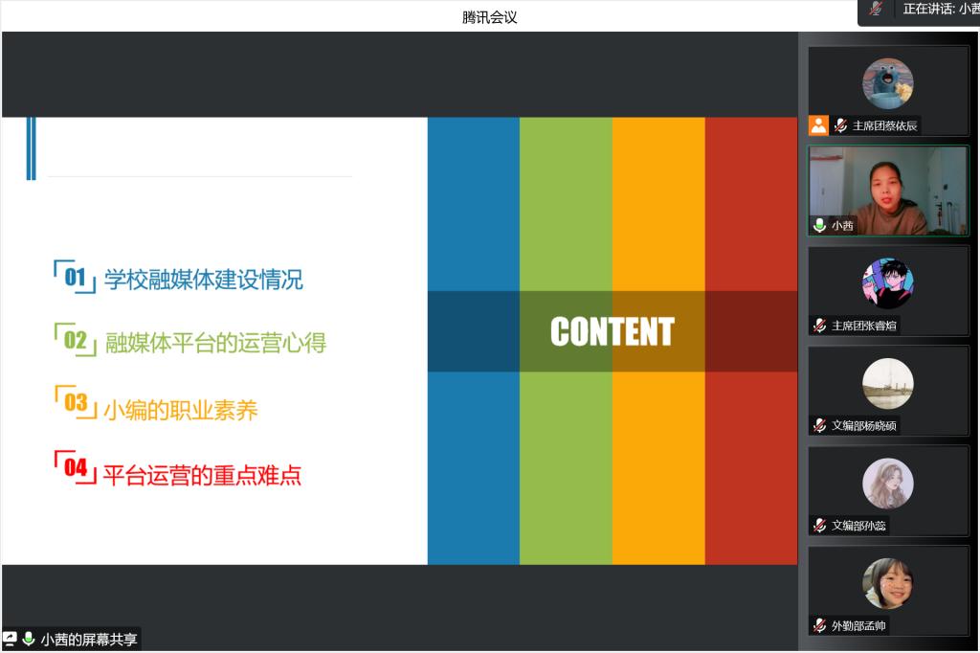Click 小茜's green microphone icon in video tile

tap(819, 226)
